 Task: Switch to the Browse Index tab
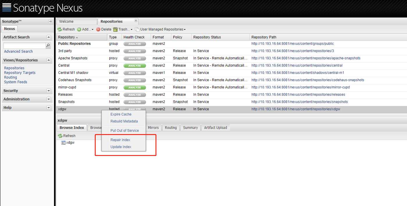click(x=72, y=128)
